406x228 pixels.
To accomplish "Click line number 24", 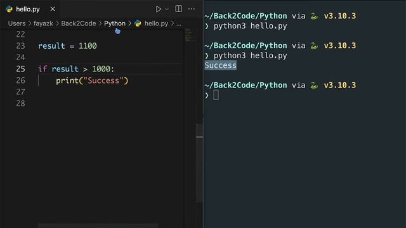I will pyautogui.click(x=21, y=58).
